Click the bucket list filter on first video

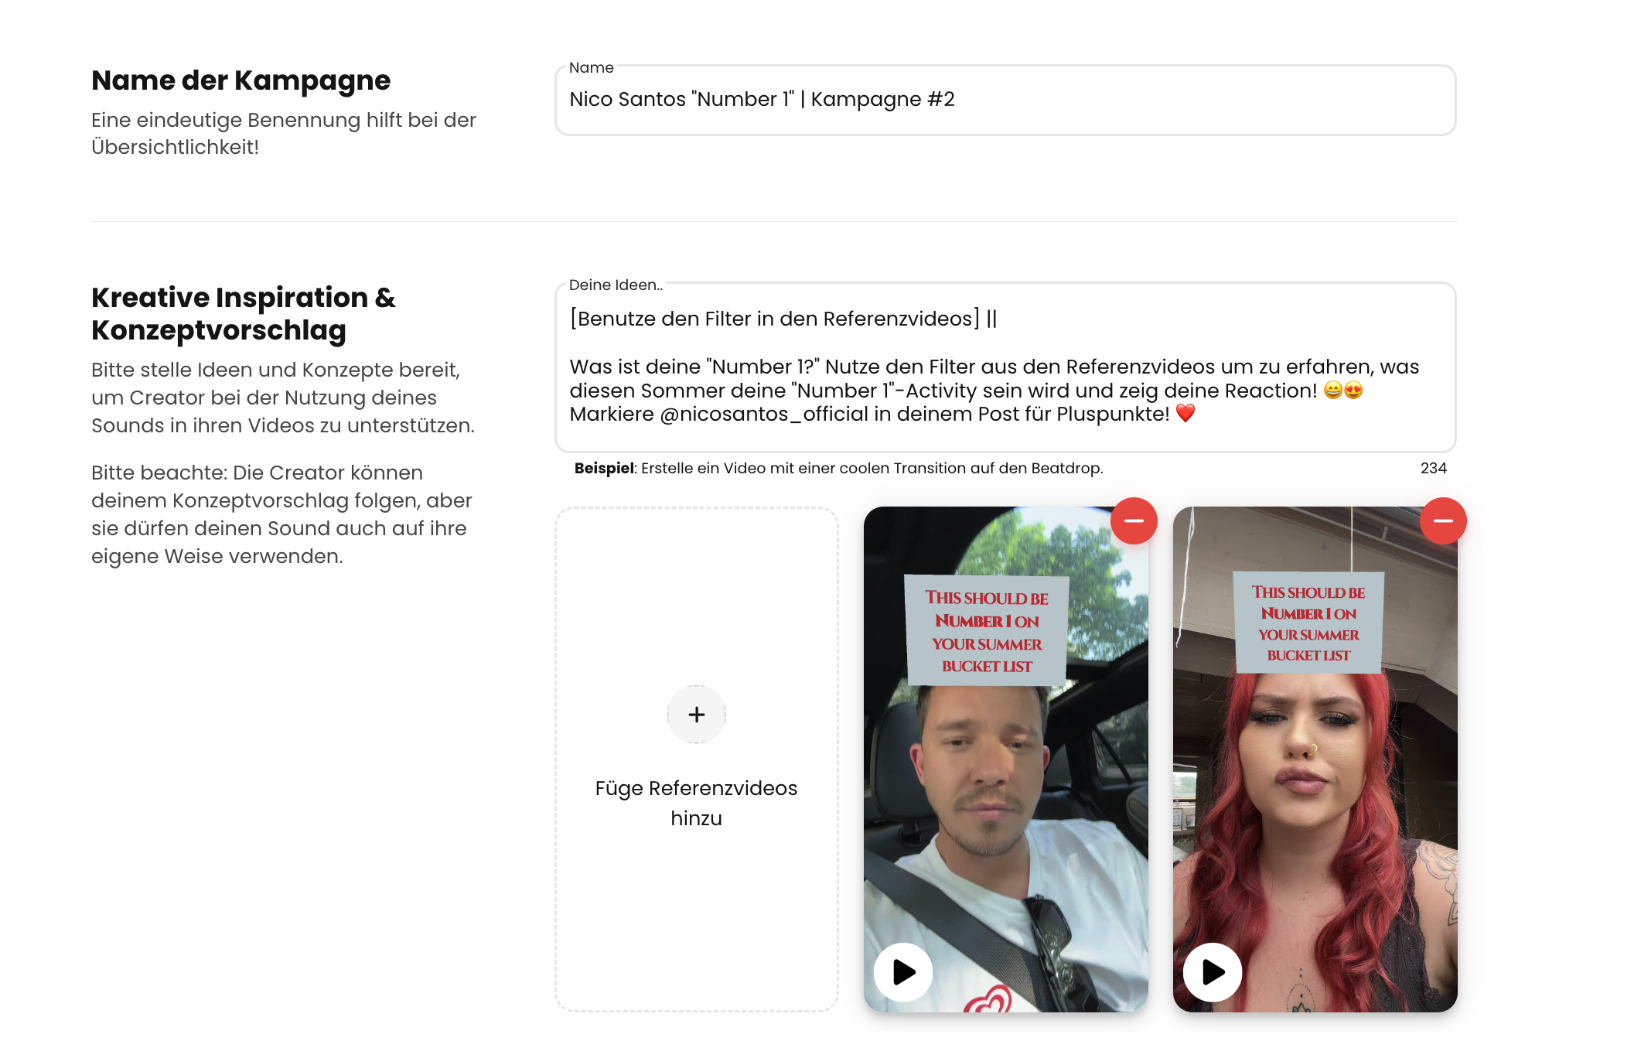[x=987, y=631]
